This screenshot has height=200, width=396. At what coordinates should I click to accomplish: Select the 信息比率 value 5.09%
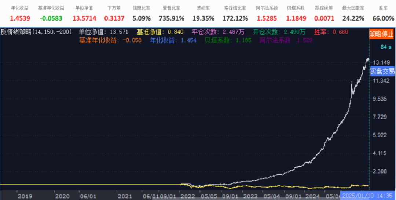142,18
